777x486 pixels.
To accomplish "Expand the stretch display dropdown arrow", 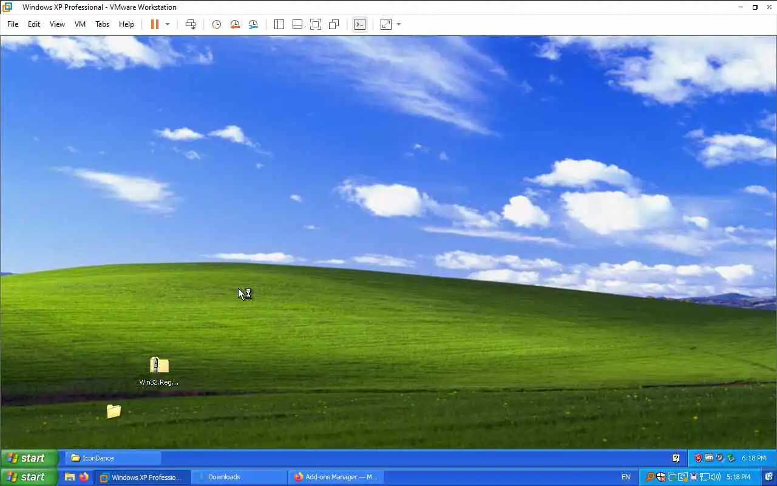I will click(399, 24).
